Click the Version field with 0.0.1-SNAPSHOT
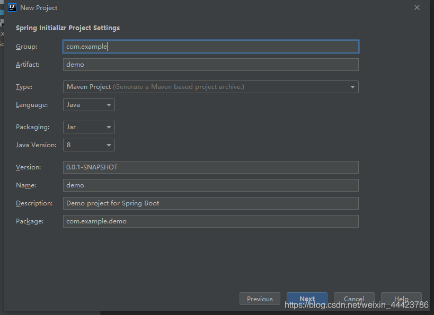Viewport: 434px width, 315px height. pos(210,167)
